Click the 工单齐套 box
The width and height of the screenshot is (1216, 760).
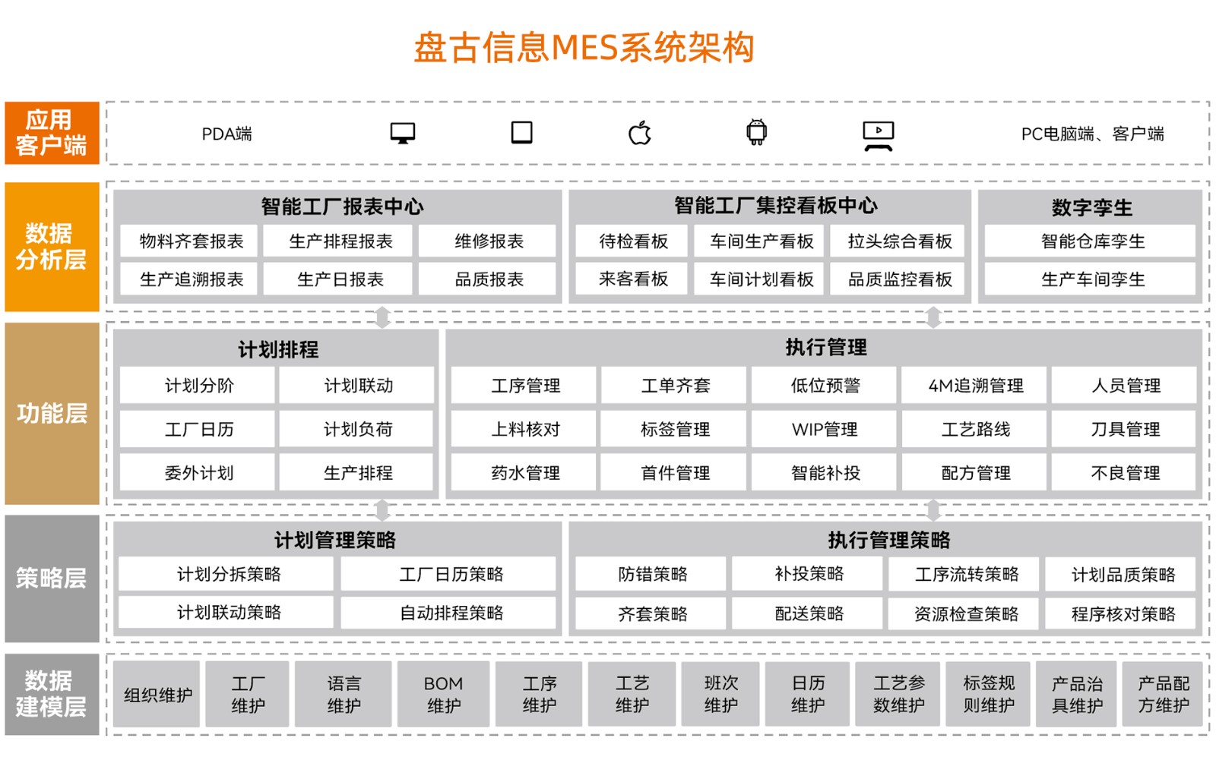[x=675, y=386]
